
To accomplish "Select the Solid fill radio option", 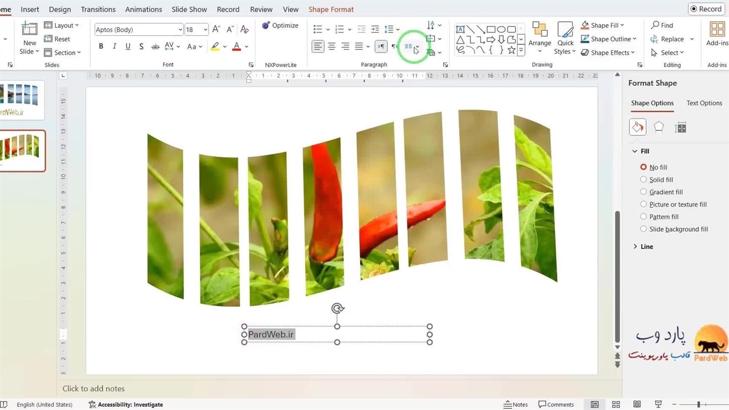I will (644, 179).
